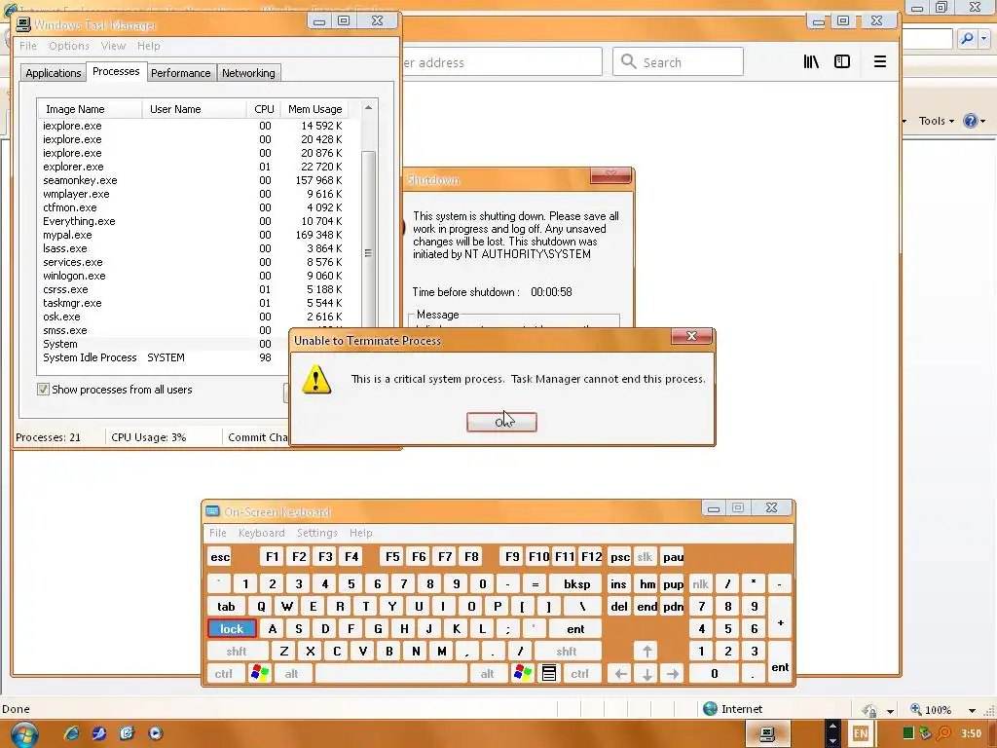Toggle the caps lock key on keyboard
The width and height of the screenshot is (997, 748).
point(232,628)
